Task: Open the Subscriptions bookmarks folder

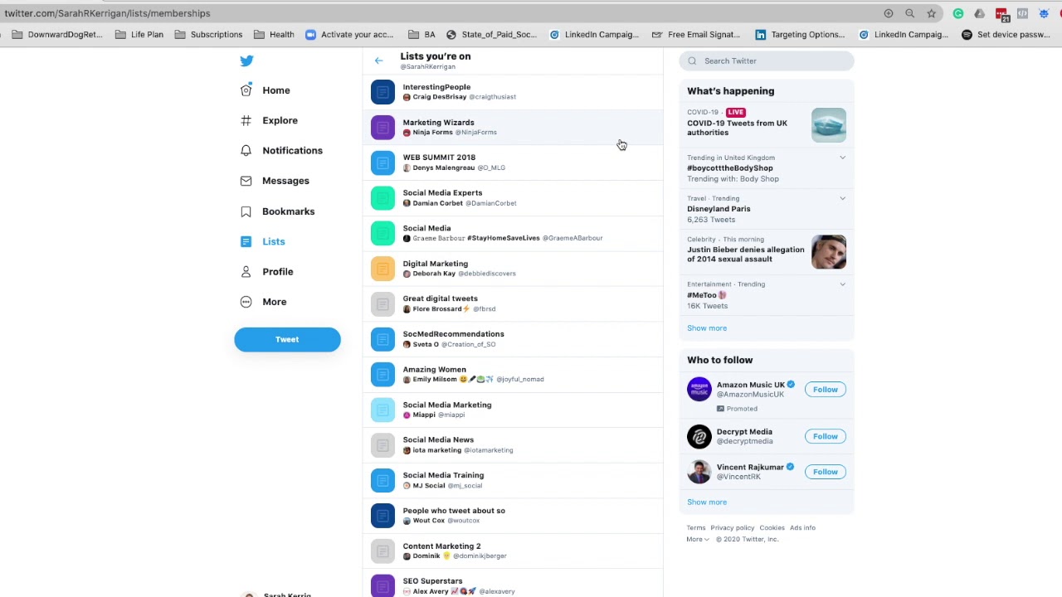Action: click(x=208, y=35)
